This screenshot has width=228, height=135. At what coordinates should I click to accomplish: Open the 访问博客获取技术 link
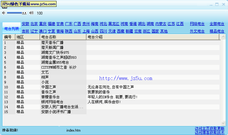click(x=210, y=133)
